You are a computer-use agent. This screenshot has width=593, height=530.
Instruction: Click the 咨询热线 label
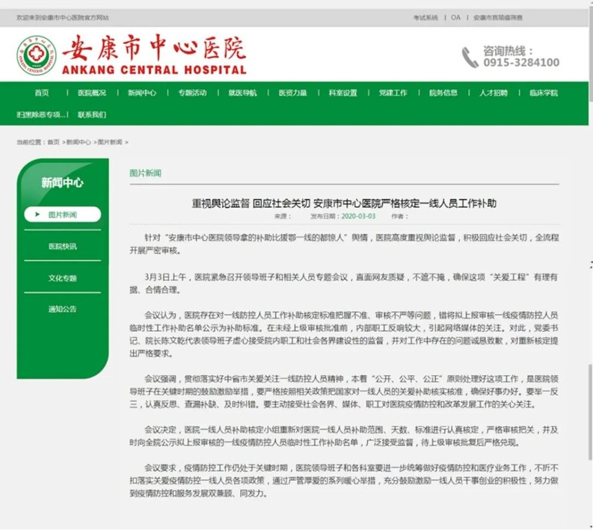(508, 51)
